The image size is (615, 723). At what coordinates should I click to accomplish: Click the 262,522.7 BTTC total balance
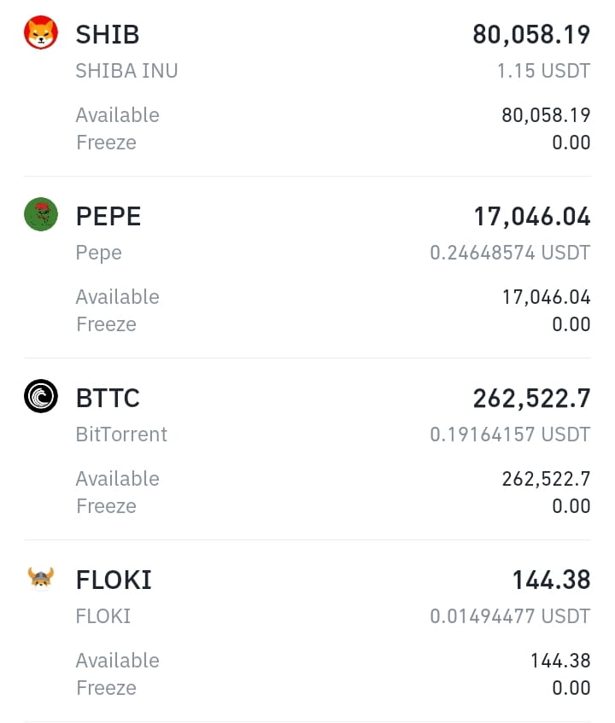531,398
